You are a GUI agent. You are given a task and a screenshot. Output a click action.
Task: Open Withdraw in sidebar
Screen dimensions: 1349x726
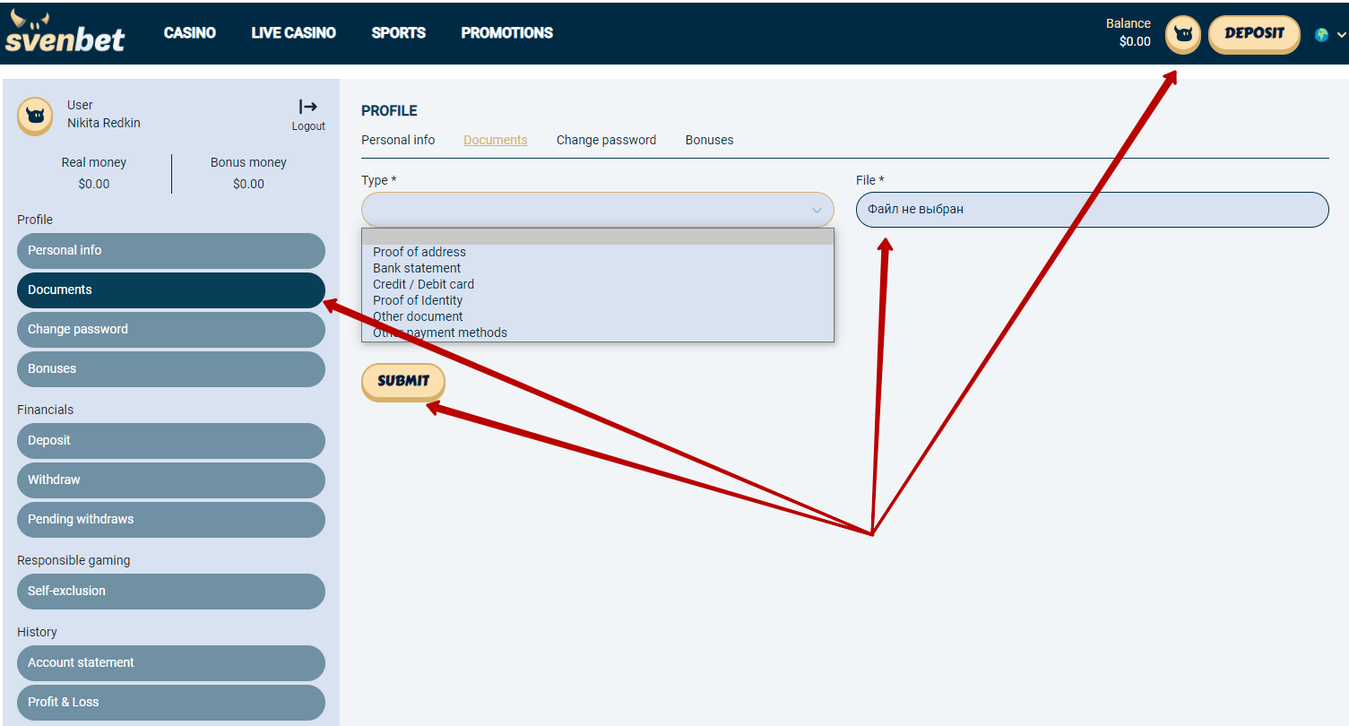pos(171,480)
